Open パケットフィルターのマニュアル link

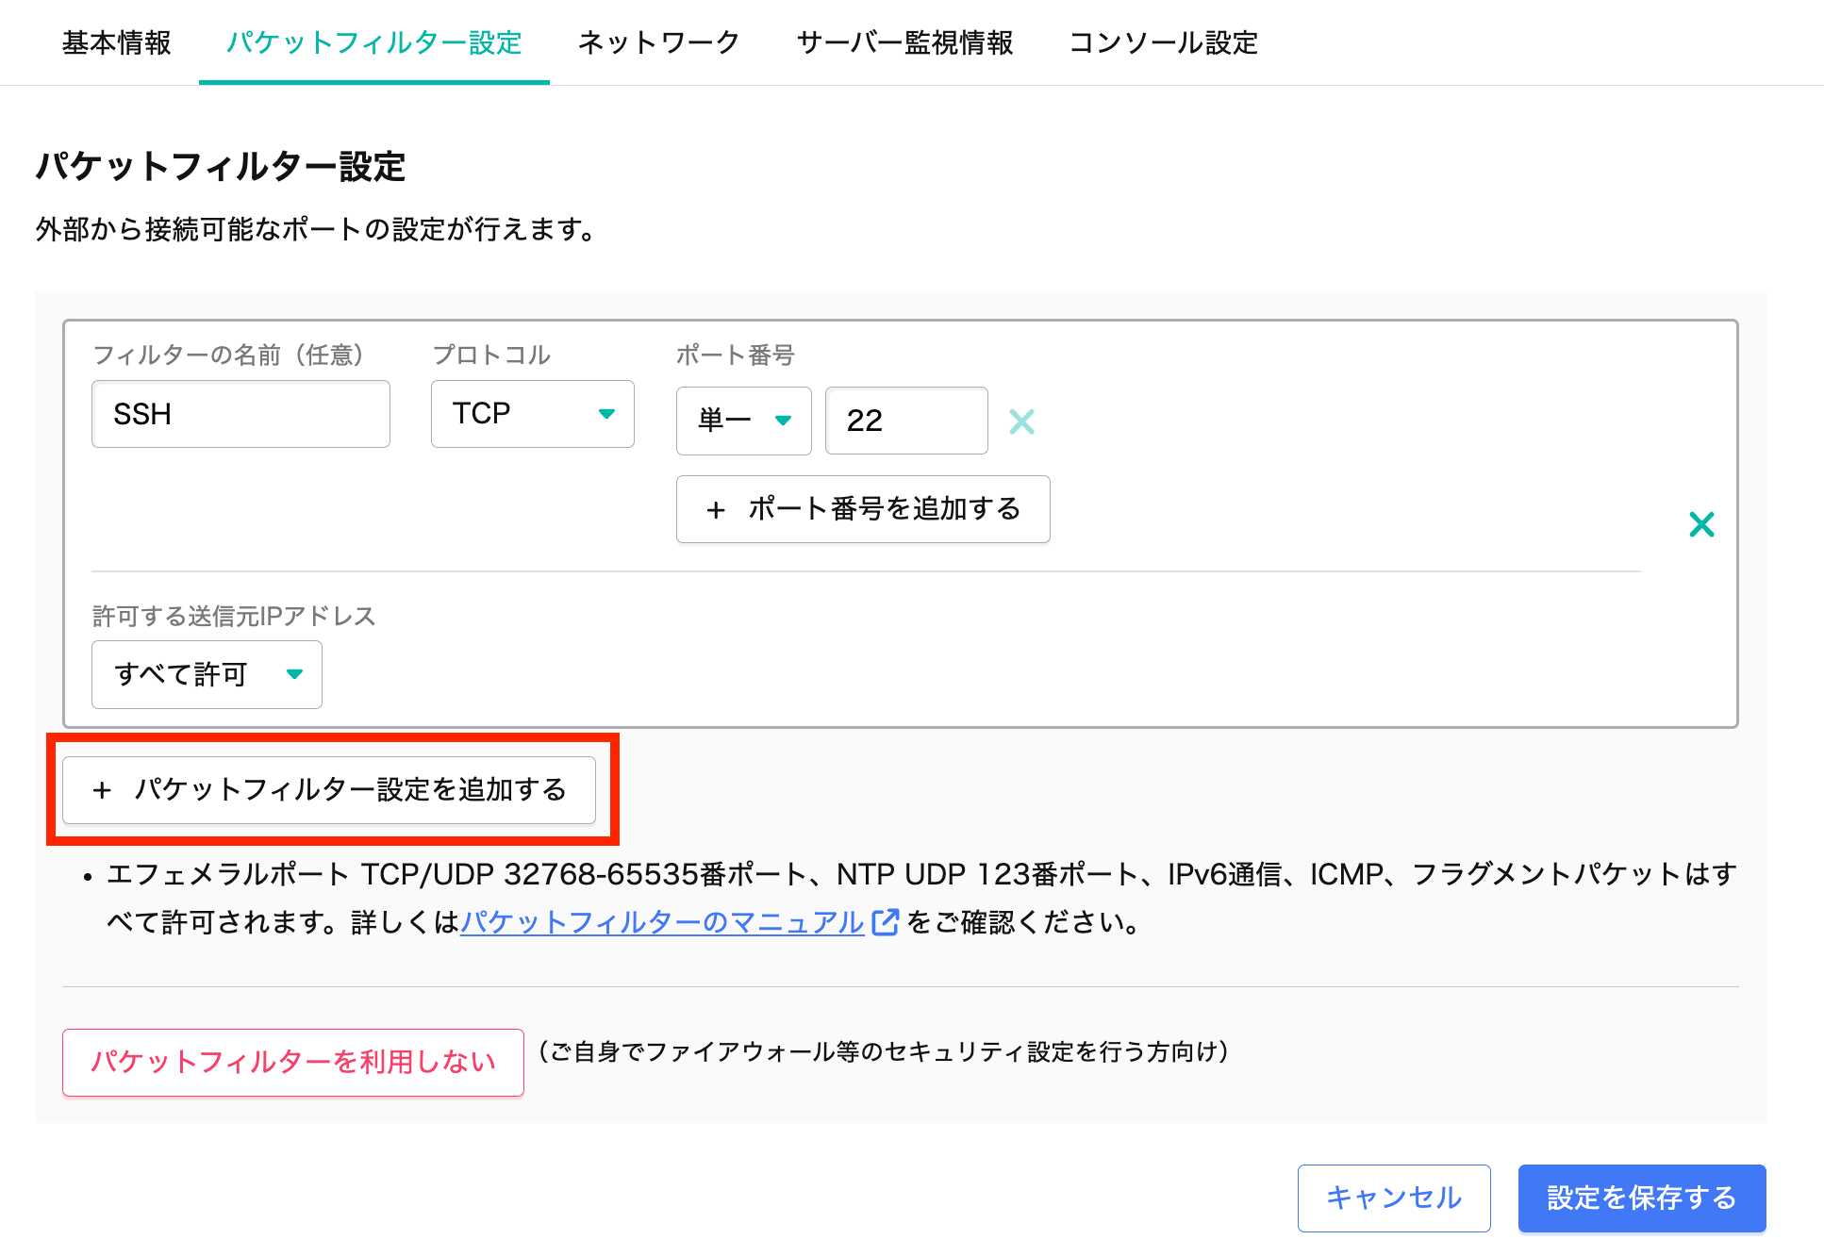[661, 921]
